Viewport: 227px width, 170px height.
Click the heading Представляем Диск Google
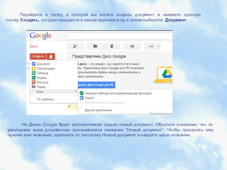click(x=99, y=56)
